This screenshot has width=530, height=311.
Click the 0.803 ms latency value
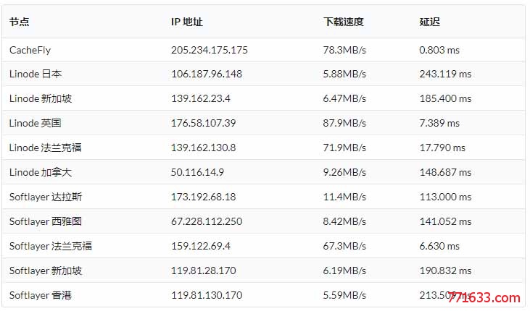[x=439, y=50]
